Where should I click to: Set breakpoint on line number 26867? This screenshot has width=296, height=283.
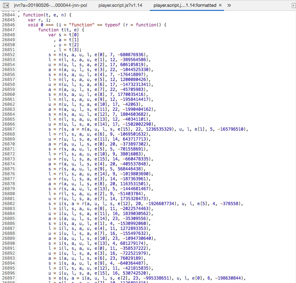tap(8, 129)
